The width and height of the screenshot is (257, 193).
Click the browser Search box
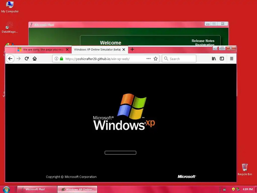(x=179, y=59)
